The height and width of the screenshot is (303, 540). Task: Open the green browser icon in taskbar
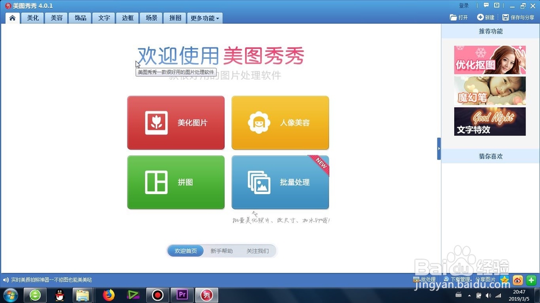(x=35, y=295)
